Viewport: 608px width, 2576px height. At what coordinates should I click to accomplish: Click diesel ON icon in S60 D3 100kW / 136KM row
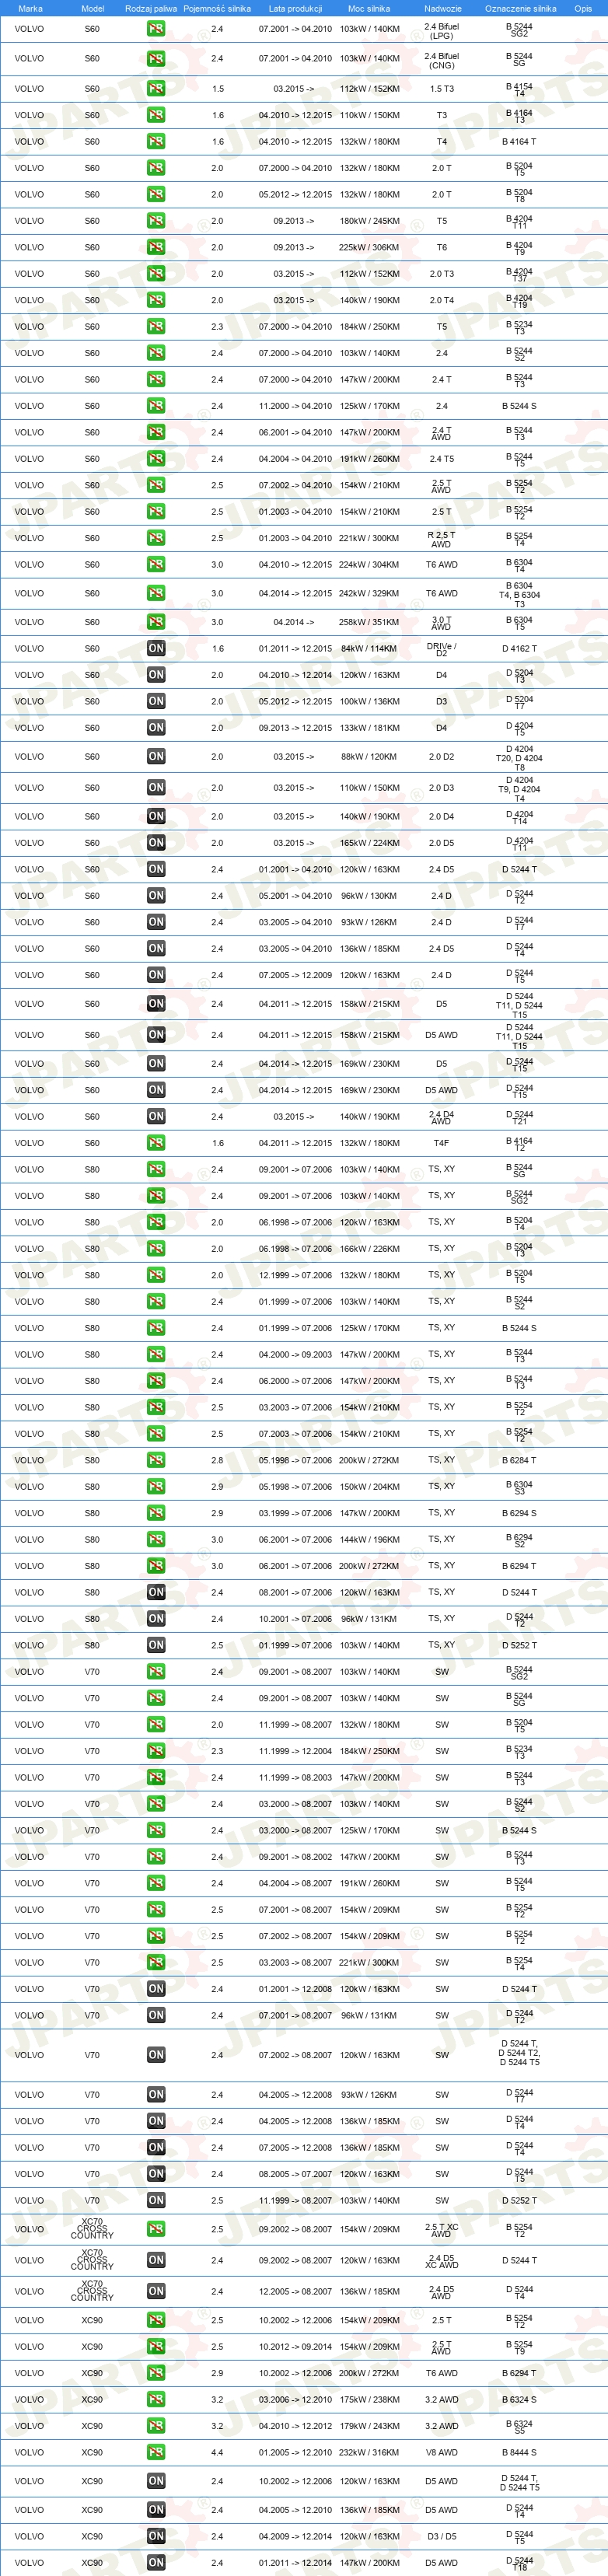pyautogui.click(x=156, y=701)
